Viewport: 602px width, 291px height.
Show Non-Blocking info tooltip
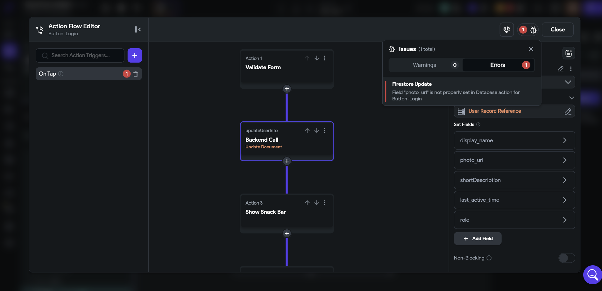(x=489, y=258)
